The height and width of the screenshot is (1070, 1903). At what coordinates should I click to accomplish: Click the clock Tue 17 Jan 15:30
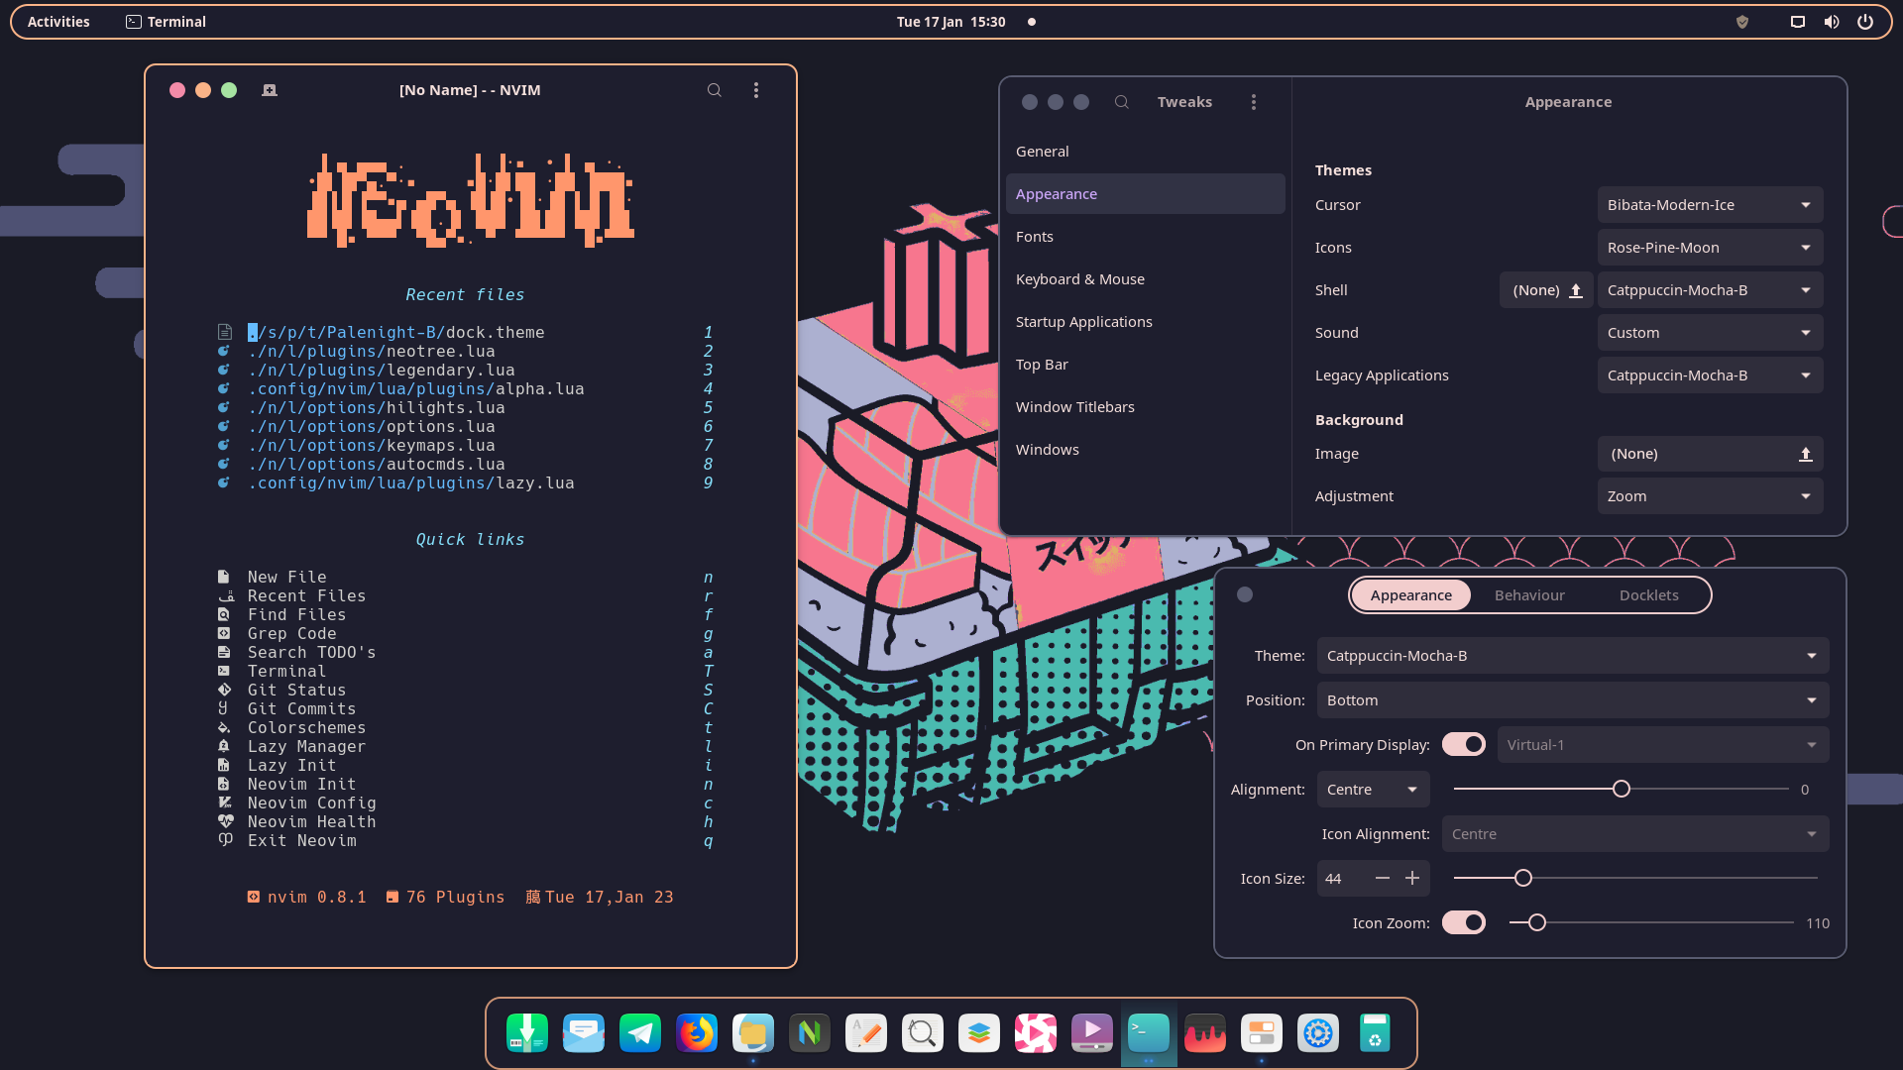tap(951, 22)
